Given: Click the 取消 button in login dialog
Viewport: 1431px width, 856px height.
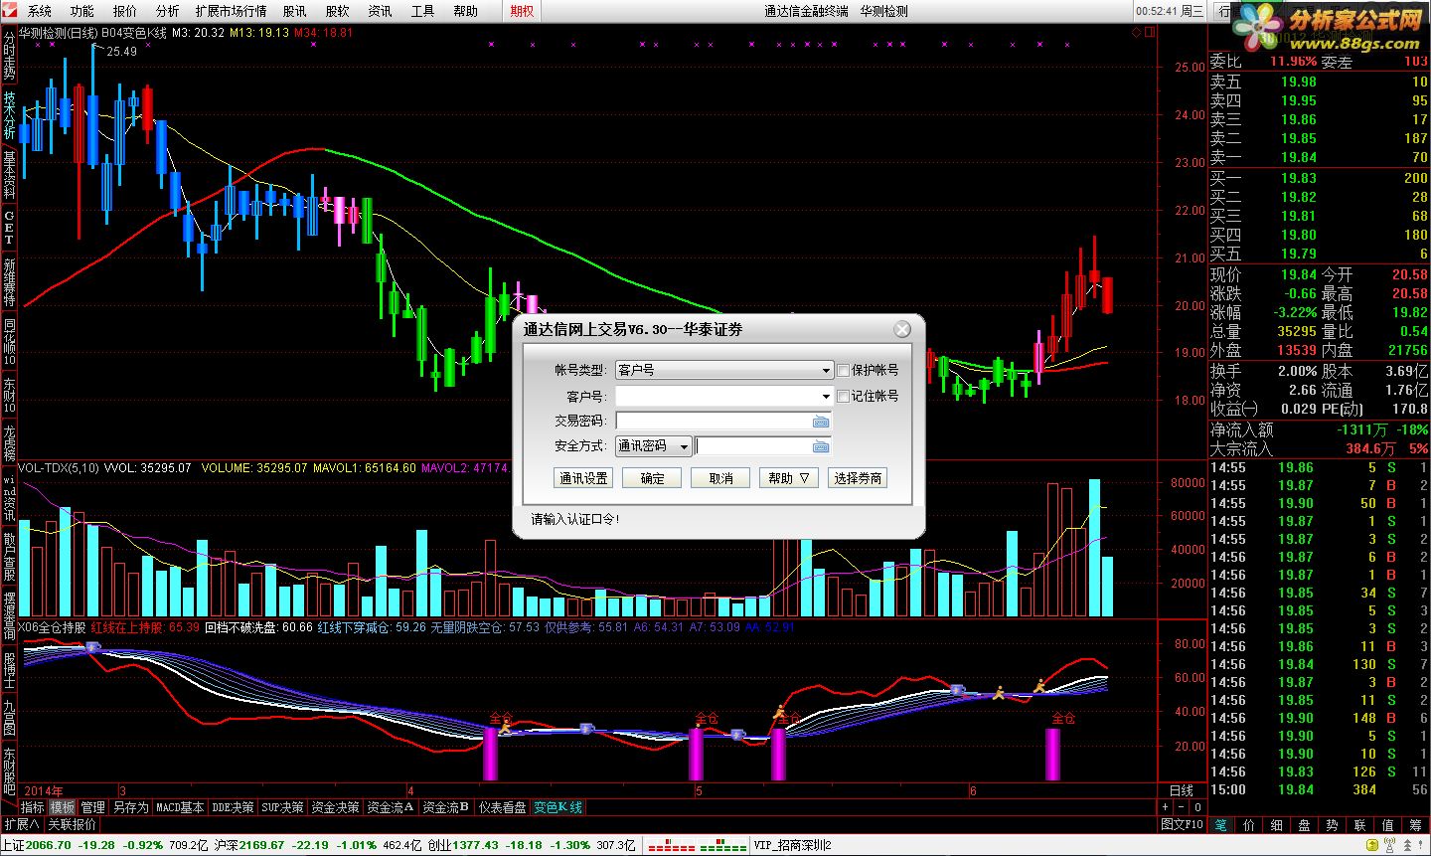Looking at the screenshot, I should point(720,478).
